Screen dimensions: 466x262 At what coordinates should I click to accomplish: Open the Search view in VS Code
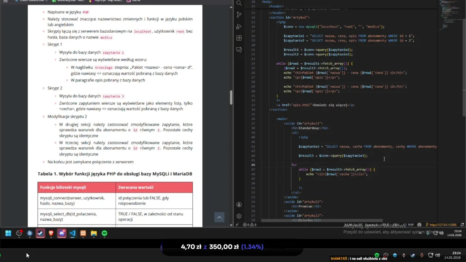tap(239, 3)
